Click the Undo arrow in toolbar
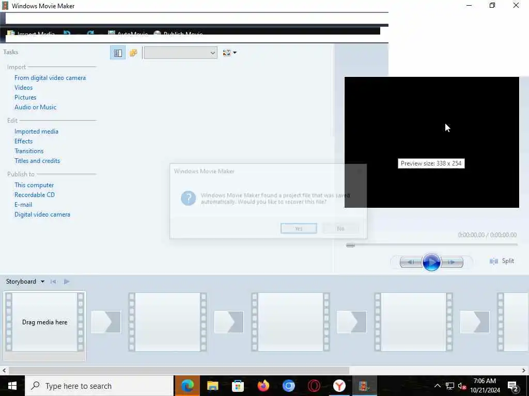This screenshot has width=529, height=396. pyautogui.click(x=67, y=33)
